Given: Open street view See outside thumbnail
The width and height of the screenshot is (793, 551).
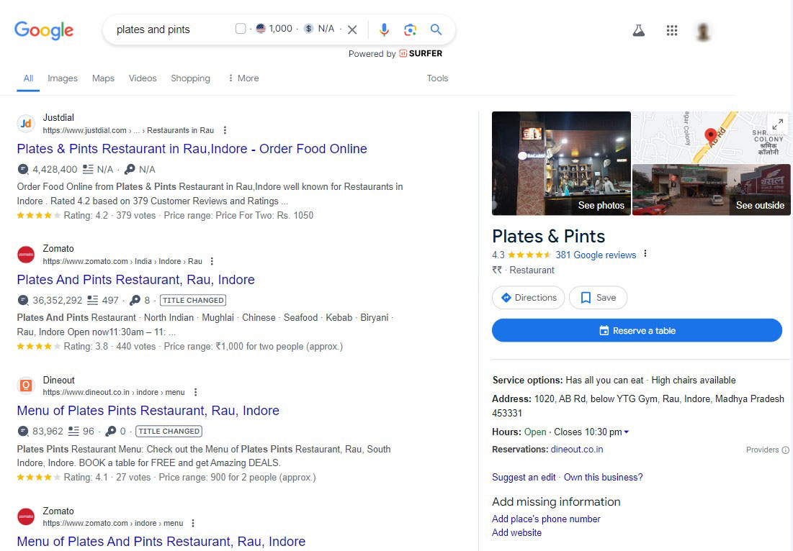Looking at the screenshot, I should point(712,190).
